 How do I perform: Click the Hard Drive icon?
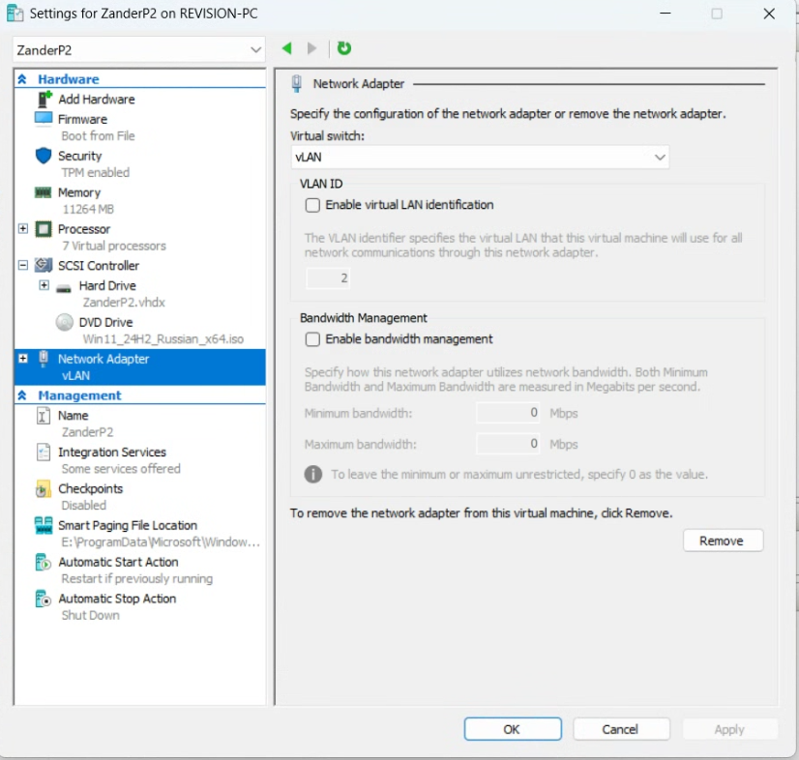click(x=64, y=288)
